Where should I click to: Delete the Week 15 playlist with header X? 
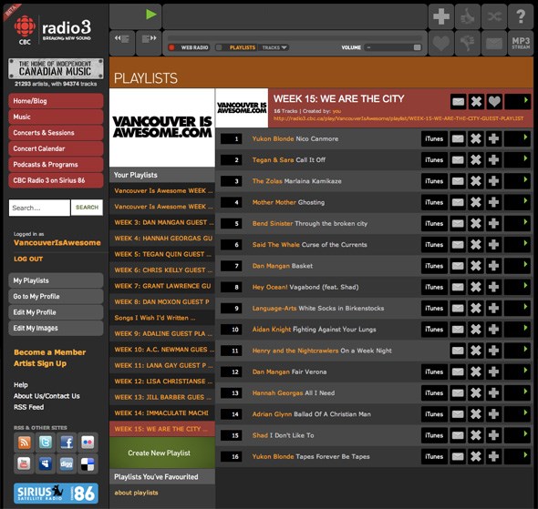point(476,102)
